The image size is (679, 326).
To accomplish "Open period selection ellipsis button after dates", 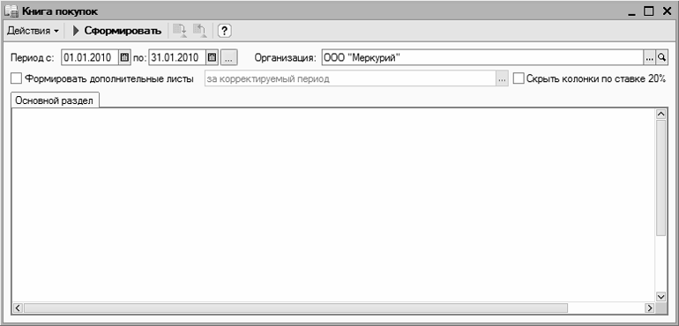I will click(229, 57).
